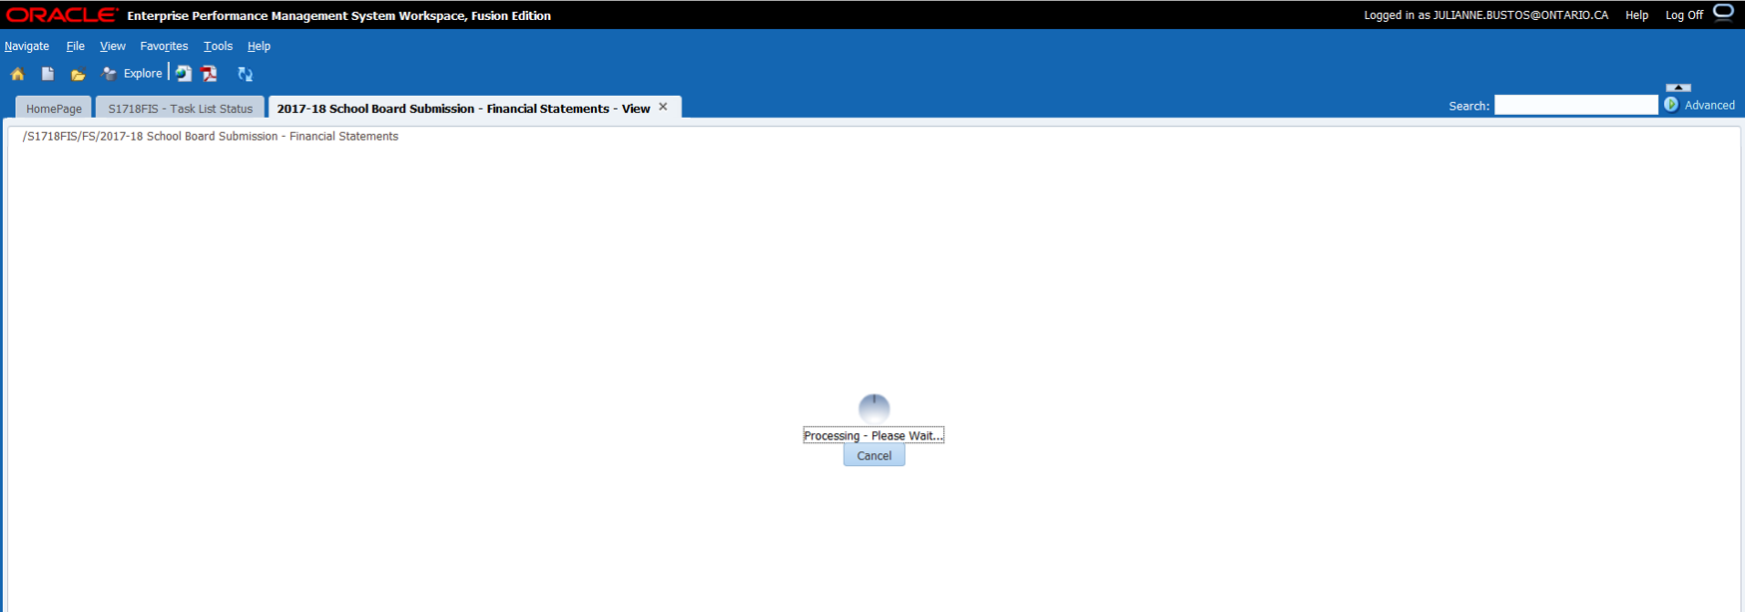The image size is (1745, 615).
Task: Collapse the masthead with the up arrow
Action: click(1678, 88)
